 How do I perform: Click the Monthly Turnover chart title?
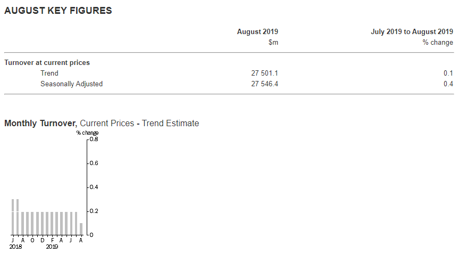click(102, 124)
